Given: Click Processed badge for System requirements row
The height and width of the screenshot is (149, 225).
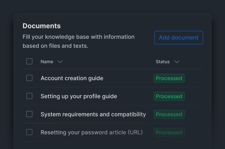Looking at the screenshot, I should click(x=169, y=114).
